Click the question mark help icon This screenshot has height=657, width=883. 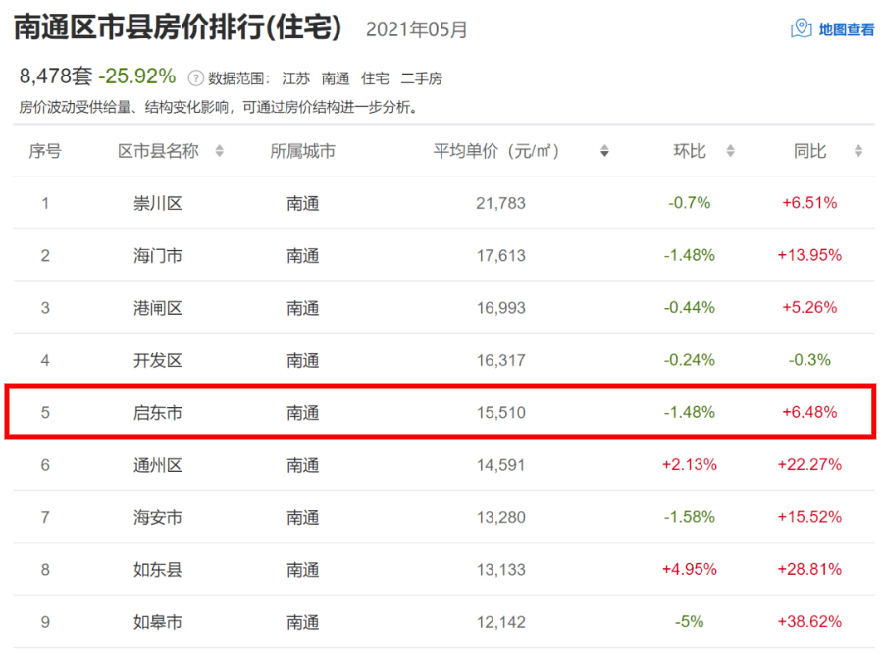tap(195, 78)
